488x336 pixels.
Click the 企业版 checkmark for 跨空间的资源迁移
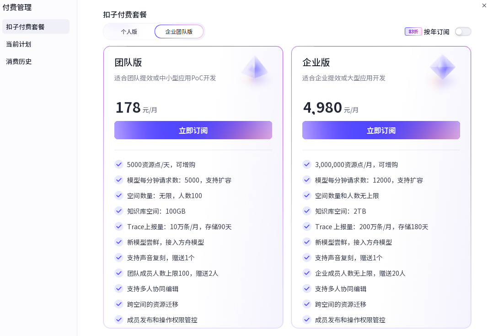[x=307, y=304]
